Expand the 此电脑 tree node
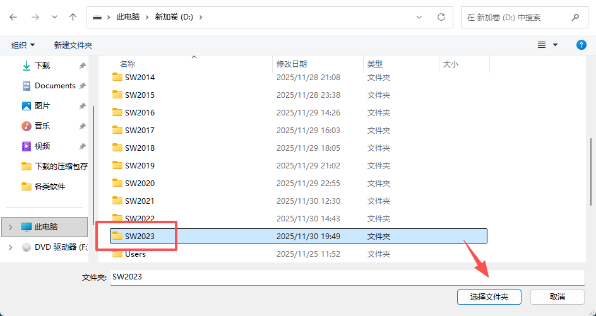 click(10, 227)
